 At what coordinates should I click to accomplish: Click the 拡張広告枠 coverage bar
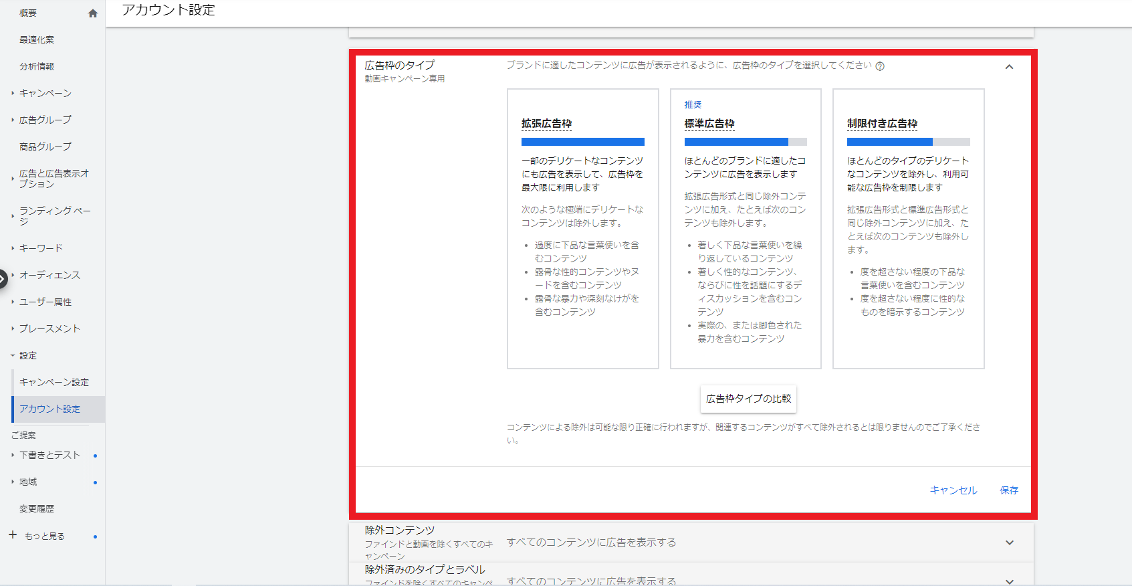[x=583, y=142]
